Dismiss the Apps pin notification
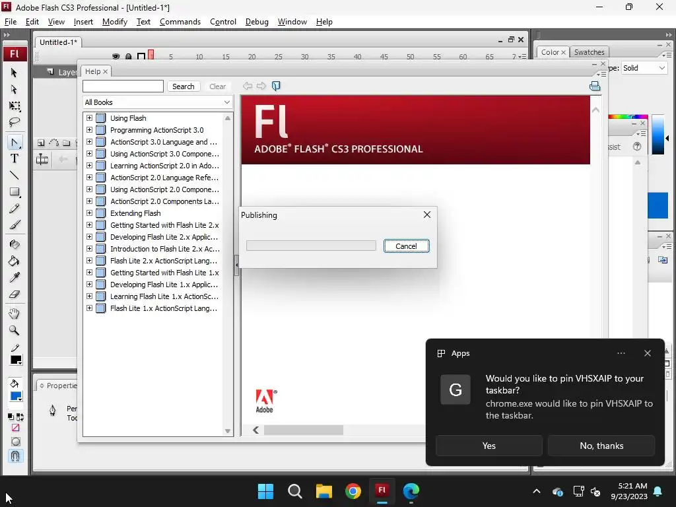 (647, 353)
